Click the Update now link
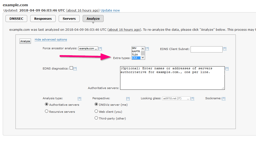This screenshot has height=143, width=256. [110, 10]
